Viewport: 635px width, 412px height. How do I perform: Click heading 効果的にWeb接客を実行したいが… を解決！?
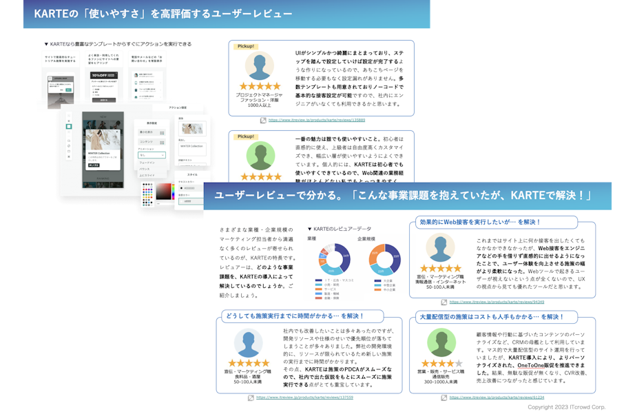tap(480, 222)
